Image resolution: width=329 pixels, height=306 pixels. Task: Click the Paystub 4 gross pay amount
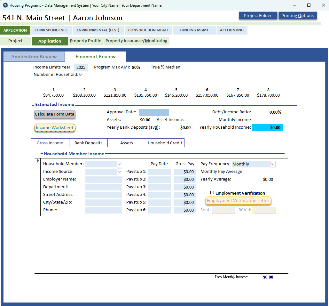pos(185,195)
